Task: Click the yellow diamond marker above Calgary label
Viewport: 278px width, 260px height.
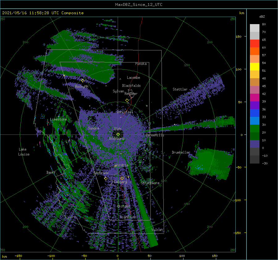Action: pyautogui.click(x=122, y=178)
